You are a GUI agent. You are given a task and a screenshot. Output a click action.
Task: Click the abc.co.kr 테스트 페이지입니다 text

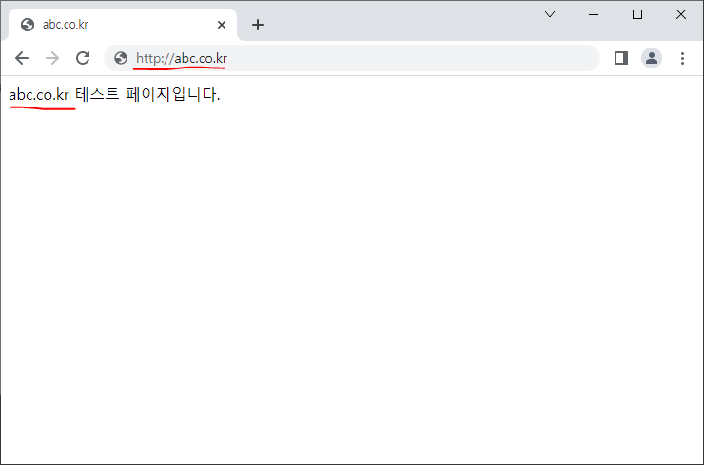pos(114,95)
